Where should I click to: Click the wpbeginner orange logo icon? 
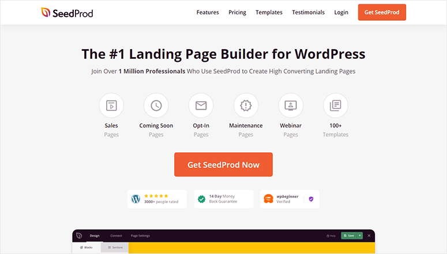tap(268, 199)
